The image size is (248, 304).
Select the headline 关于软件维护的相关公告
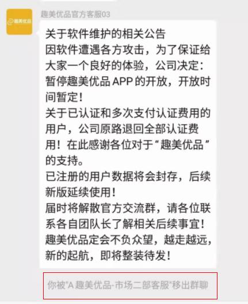point(105,33)
